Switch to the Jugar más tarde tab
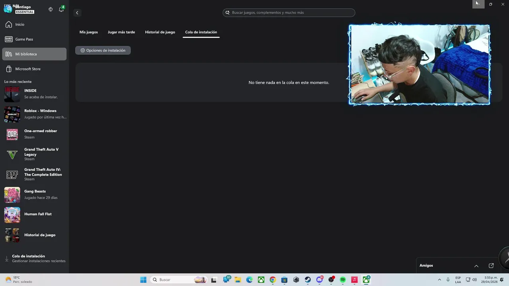 (x=121, y=32)
